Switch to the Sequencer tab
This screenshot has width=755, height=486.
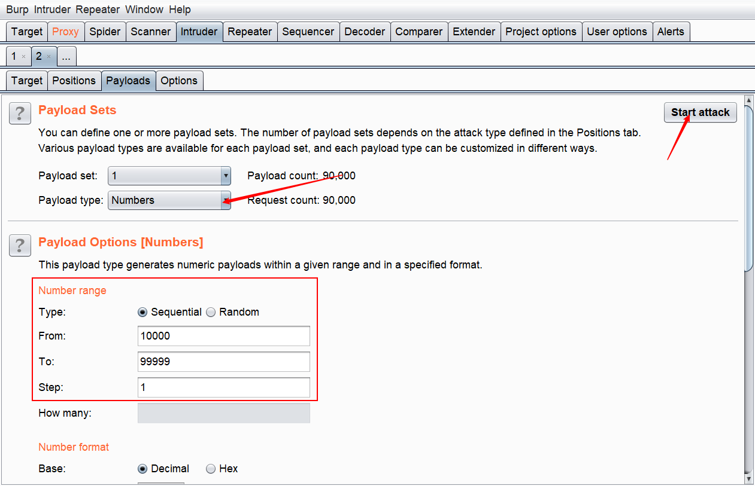coord(308,32)
